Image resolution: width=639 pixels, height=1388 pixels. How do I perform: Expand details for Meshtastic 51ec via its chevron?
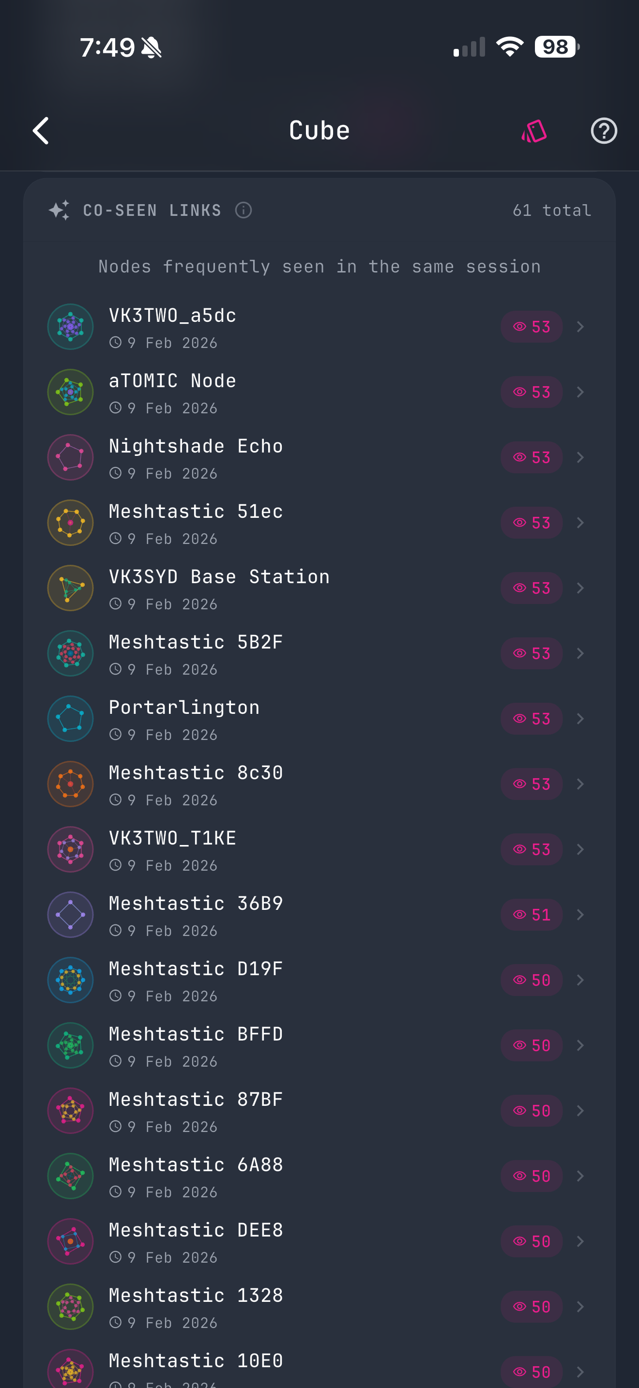(580, 522)
